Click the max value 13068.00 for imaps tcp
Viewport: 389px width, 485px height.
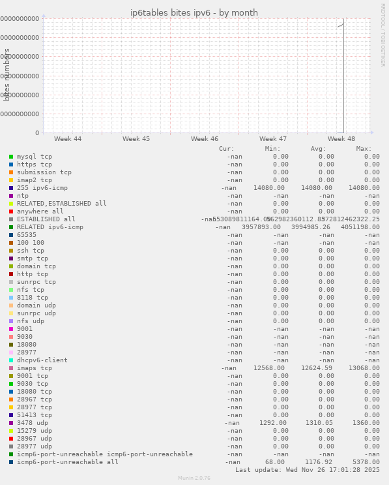(x=364, y=368)
